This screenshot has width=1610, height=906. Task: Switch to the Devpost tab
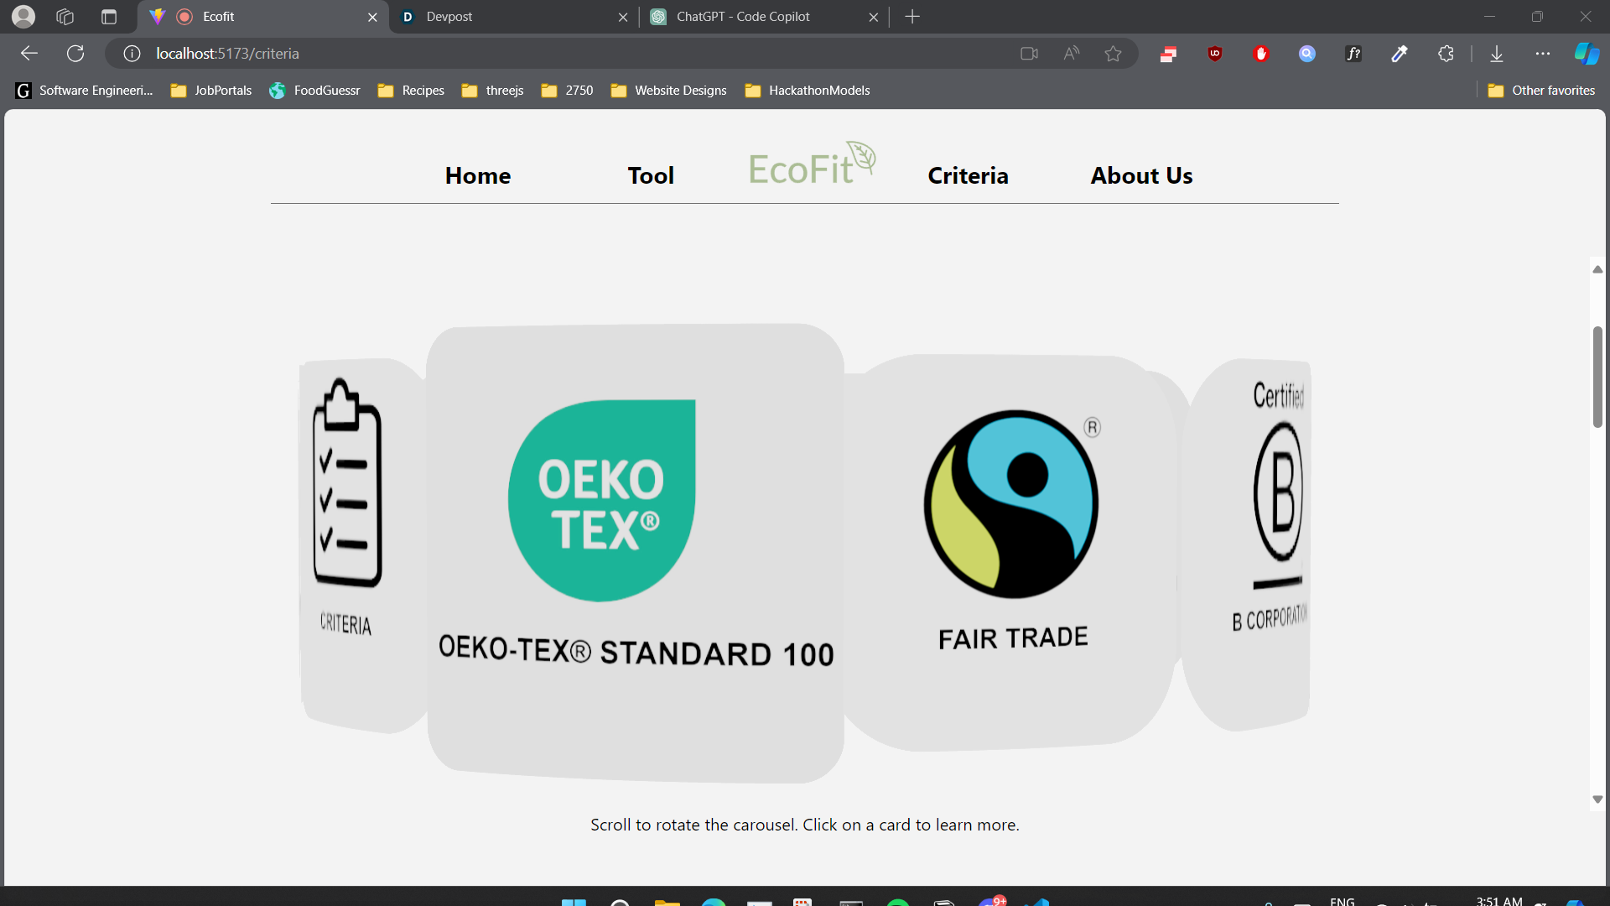point(503,17)
